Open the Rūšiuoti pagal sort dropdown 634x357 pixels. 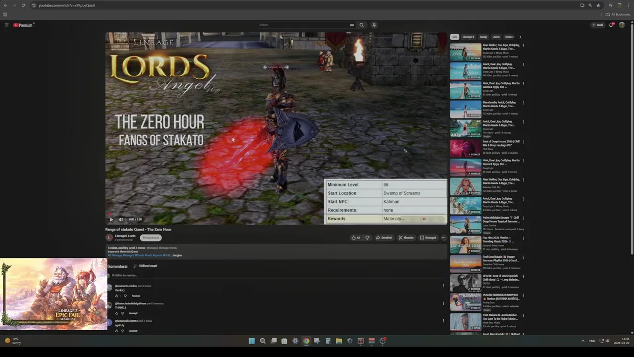pyautogui.click(x=146, y=266)
